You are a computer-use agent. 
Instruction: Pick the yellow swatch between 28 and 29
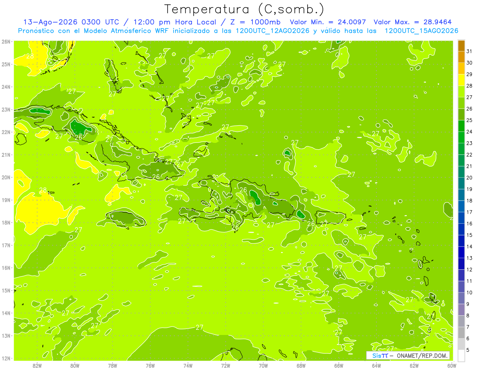(461, 80)
